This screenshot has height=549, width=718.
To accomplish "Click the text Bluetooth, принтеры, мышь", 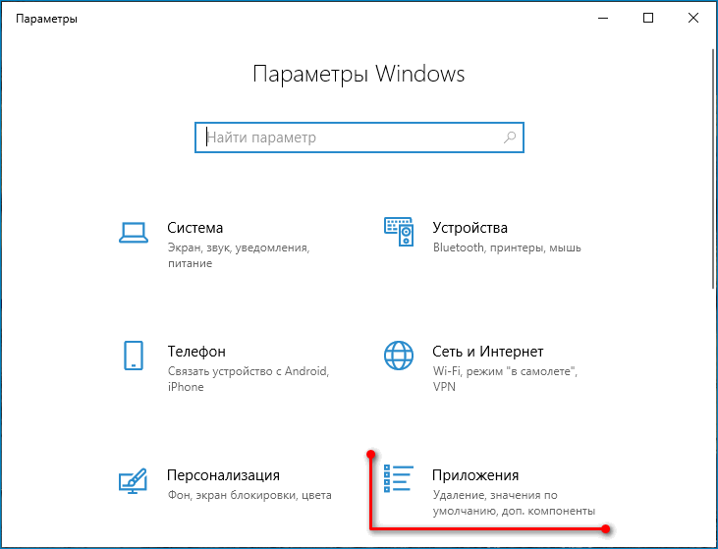I will coord(507,247).
